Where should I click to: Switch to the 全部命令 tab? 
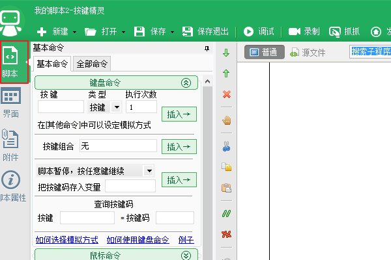92,64
